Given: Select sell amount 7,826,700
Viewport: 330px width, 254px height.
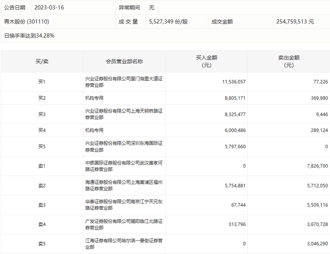Looking at the screenshot, I should click(317, 166).
